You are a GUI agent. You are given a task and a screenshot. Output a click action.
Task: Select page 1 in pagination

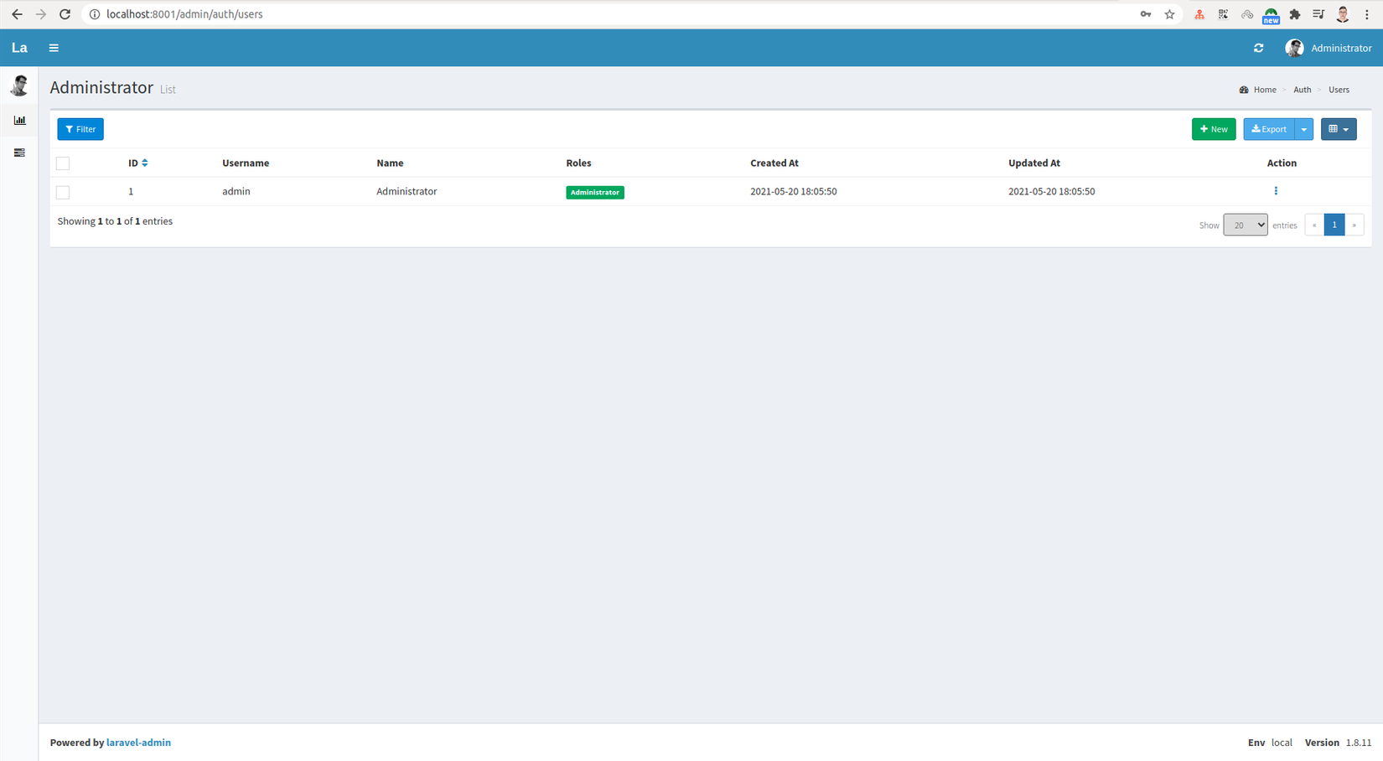point(1334,225)
